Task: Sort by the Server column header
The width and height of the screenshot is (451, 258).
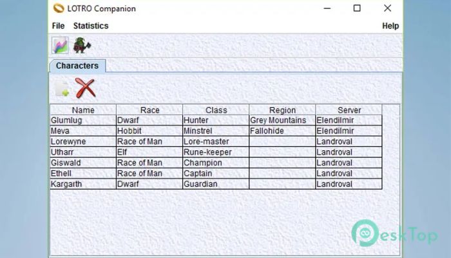Action: [x=349, y=110]
